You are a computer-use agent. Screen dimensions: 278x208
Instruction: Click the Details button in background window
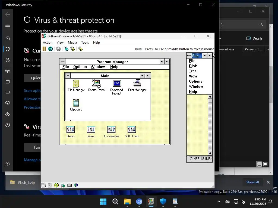254,38
